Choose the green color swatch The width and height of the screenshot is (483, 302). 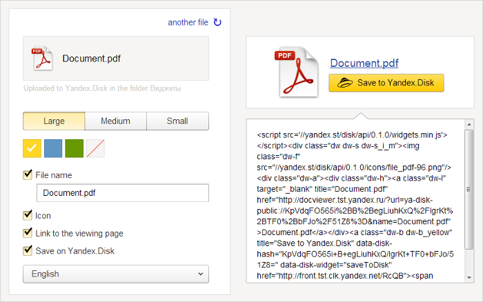[x=75, y=148]
